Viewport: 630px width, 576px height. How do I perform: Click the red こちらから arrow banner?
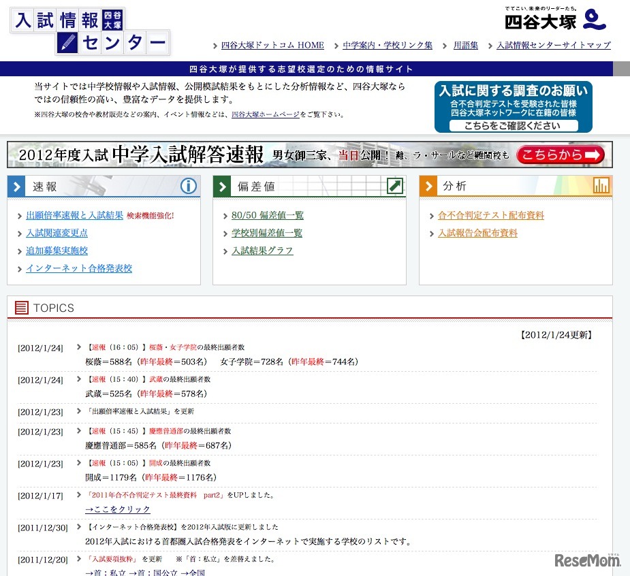pos(560,155)
